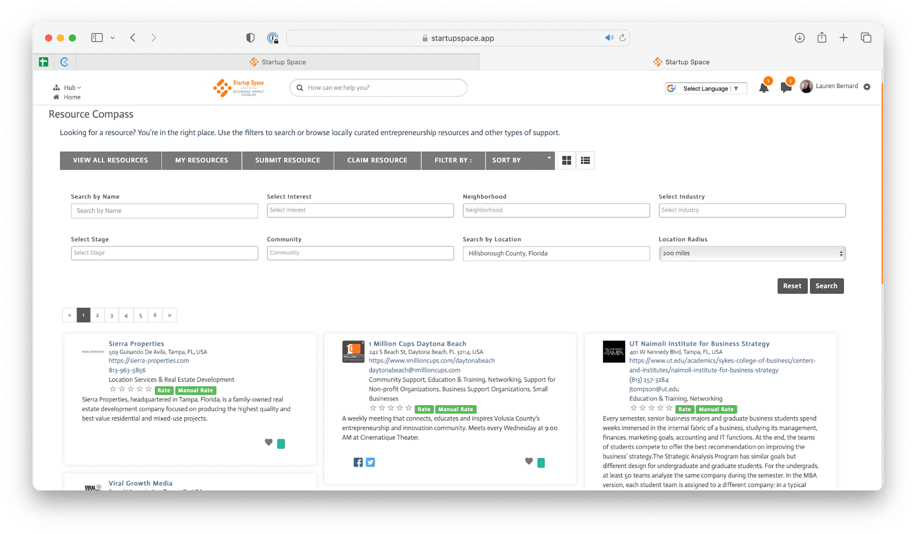The width and height of the screenshot is (916, 534).
Task: Open the sierra-properties.com link
Action: point(149,361)
